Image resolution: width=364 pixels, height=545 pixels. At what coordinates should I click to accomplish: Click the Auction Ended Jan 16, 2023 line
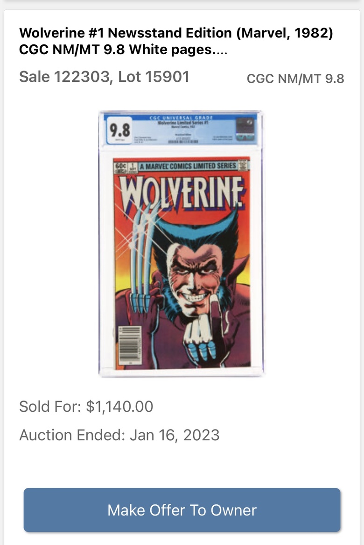tap(119, 435)
